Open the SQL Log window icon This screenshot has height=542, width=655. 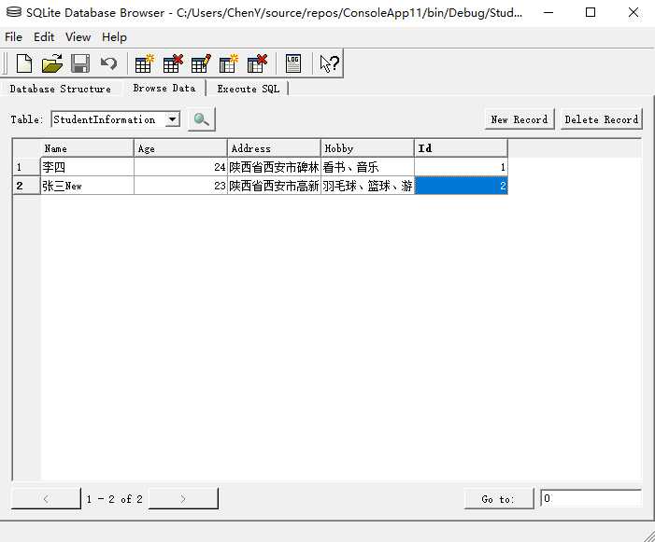293,63
